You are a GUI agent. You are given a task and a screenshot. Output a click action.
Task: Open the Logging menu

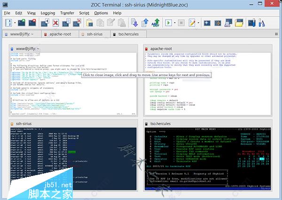(x=47, y=13)
